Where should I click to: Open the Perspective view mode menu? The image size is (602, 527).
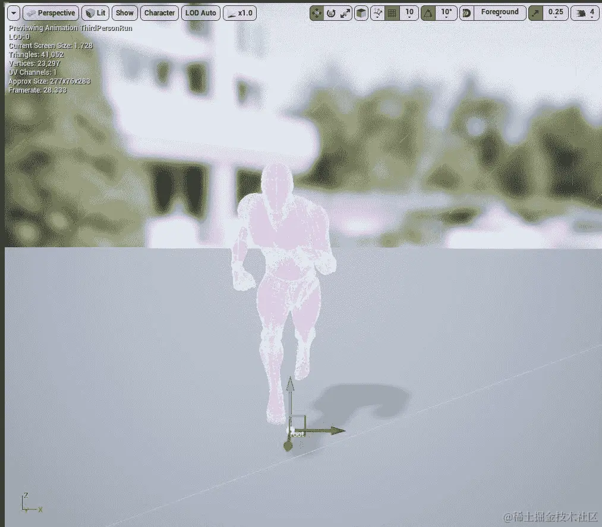pyautogui.click(x=51, y=13)
